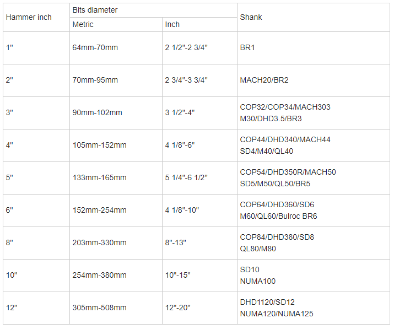394x329 pixels.
Task: Click the 152mm-254mm metric cell
Action: pyautogui.click(x=116, y=210)
